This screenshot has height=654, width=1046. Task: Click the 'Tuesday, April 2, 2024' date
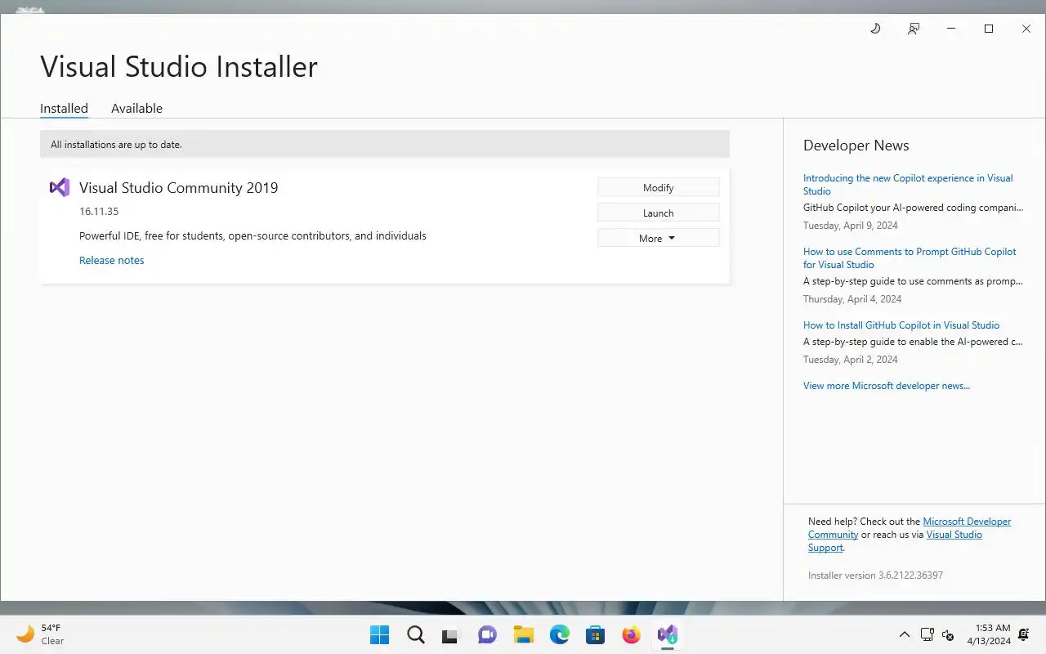(x=850, y=359)
